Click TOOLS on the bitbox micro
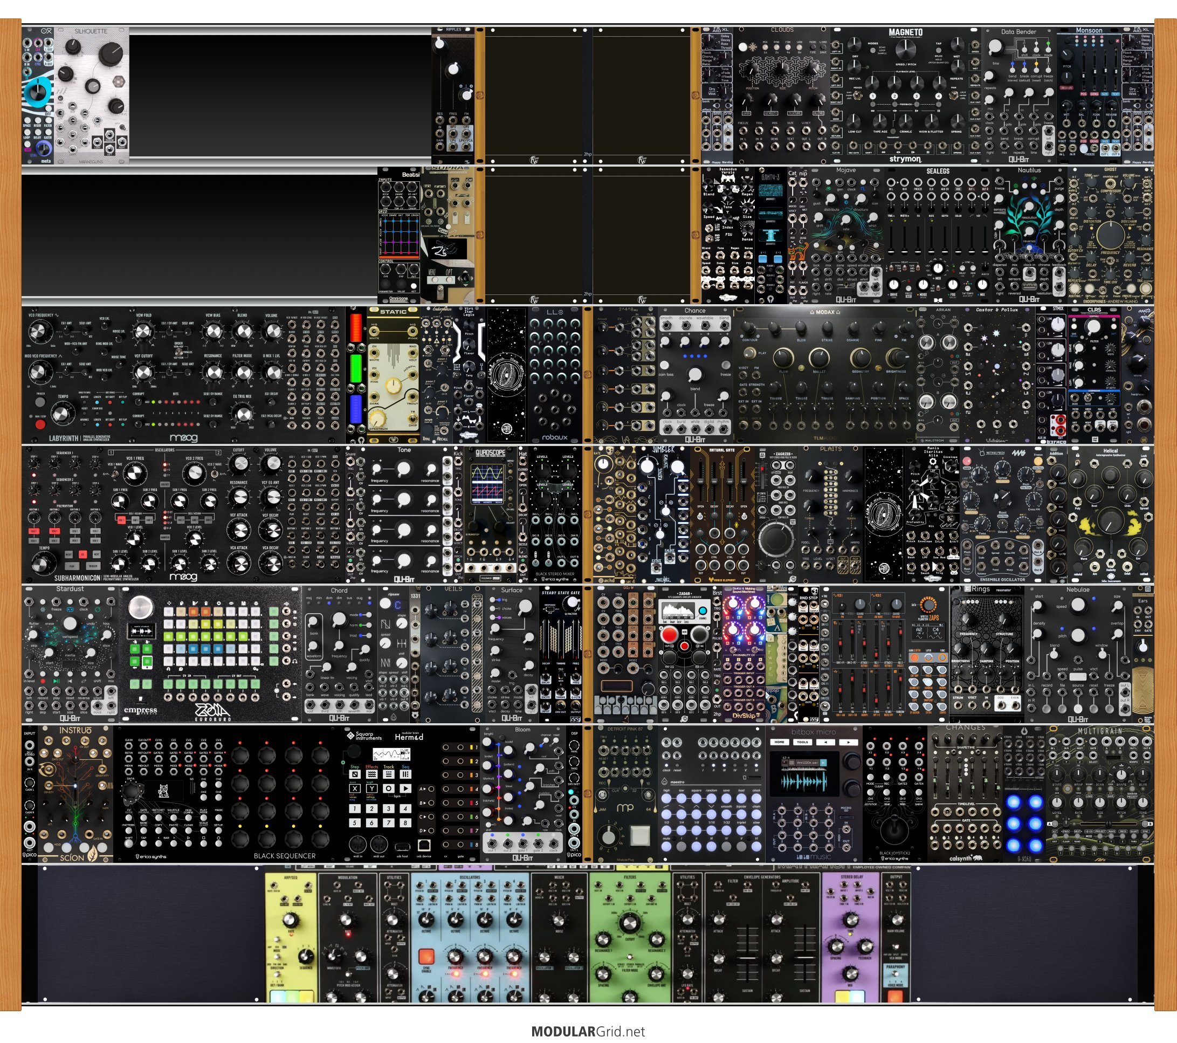 pos(802,742)
